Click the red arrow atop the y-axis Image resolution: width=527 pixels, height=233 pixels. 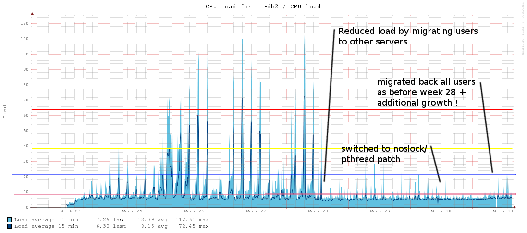point(32,14)
